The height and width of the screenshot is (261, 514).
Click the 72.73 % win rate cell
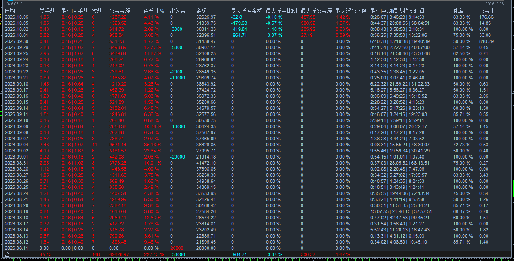461,145
